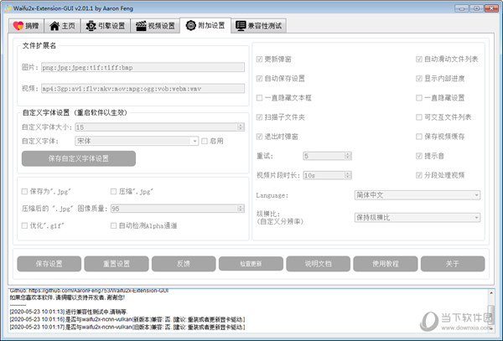Click the clapperboard icon on 视频设置 tab
Screen dimensions: 503x341
pyautogui.click(x=141, y=26)
